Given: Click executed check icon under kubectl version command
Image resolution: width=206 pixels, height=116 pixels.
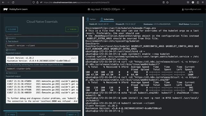Looking at the screenshot, I should coord(7,50).
